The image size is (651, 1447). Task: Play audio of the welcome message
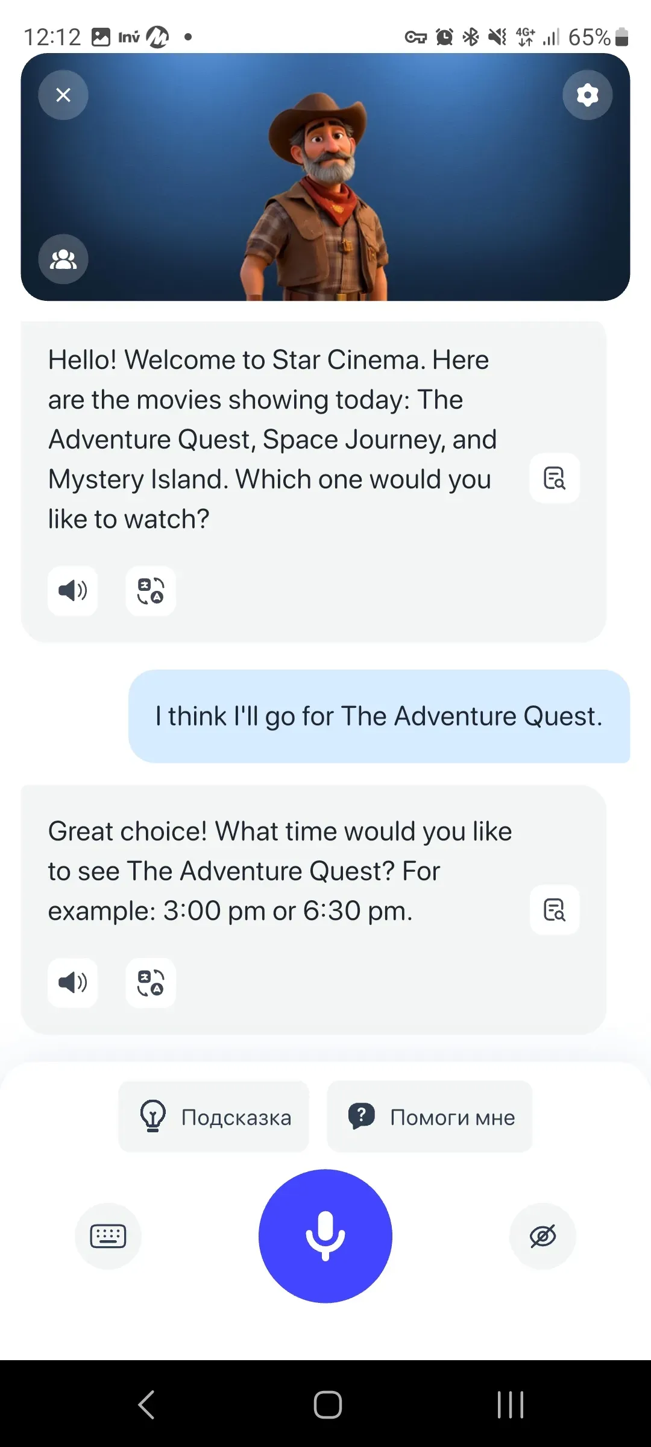(x=73, y=590)
